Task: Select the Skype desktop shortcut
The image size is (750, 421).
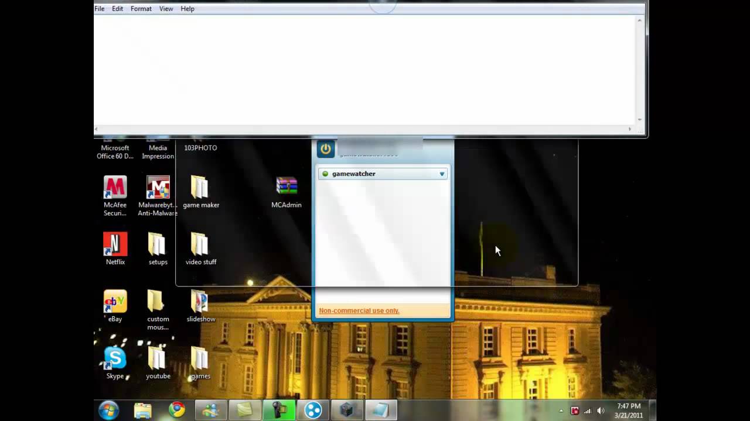Action: 115,363
